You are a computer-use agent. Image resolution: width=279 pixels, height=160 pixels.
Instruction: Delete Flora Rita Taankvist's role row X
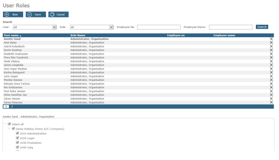point(271,57)
